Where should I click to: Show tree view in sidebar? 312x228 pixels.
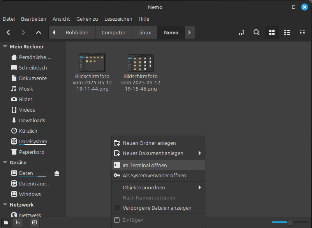18,222
